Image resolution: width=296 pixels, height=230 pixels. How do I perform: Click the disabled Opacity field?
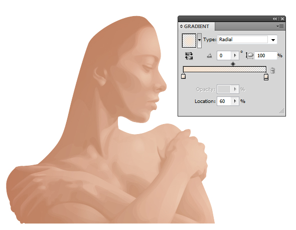pyautogui.click(x=224, y=89)
